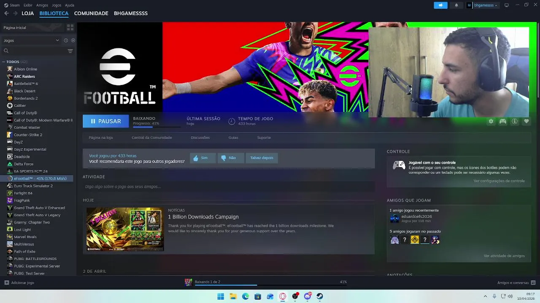Click thumbs-down Não recommendation button
Image resolution: width=540 pixels, height=303 pixels.
[231, 158]
